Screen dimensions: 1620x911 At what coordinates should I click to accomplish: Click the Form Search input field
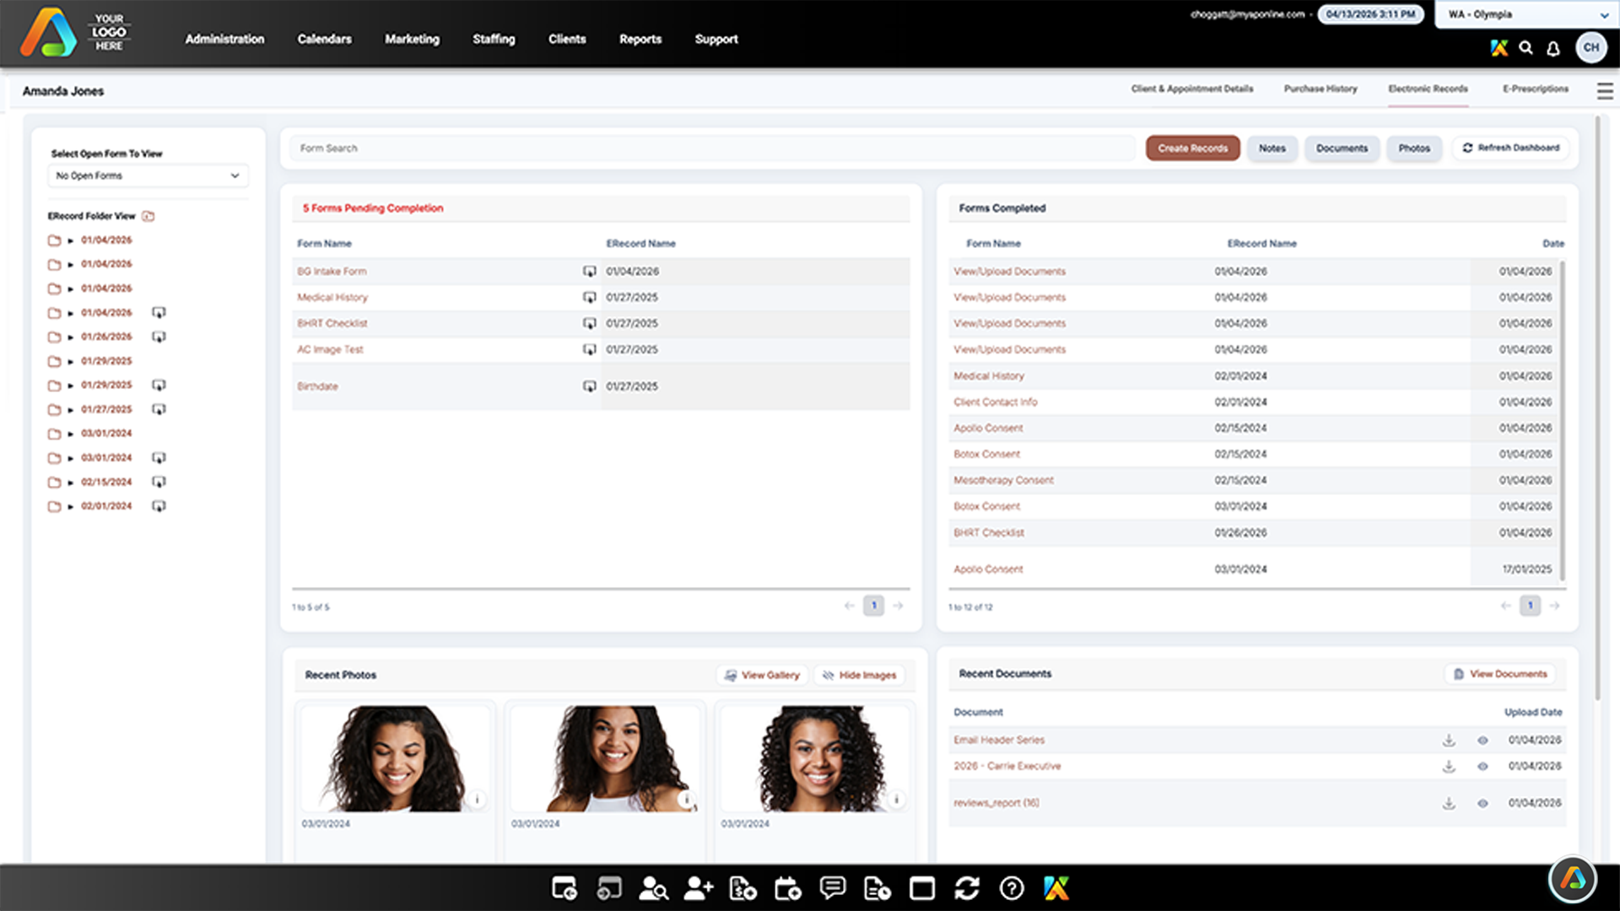click(712, 148)
